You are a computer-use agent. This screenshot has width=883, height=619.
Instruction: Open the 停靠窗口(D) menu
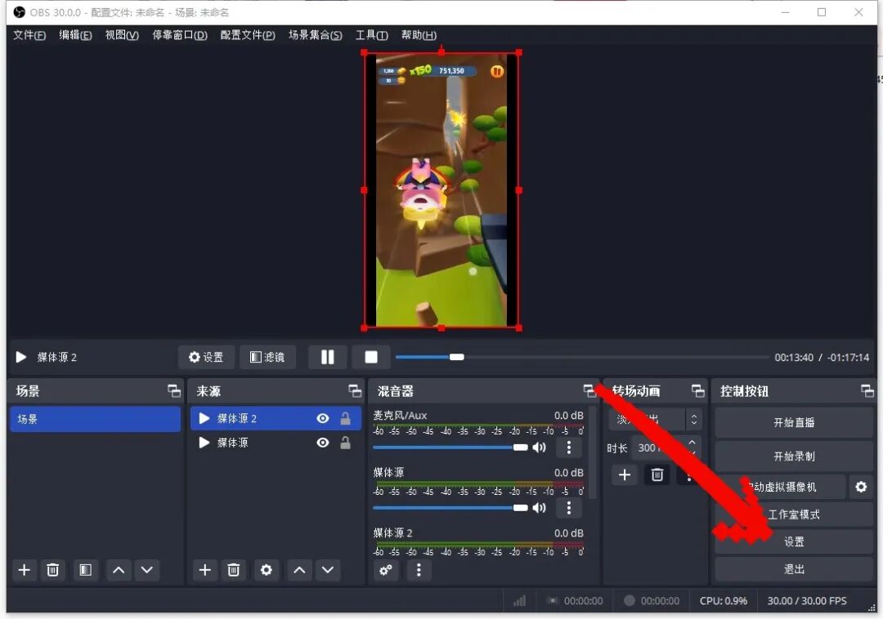pos(180,35)
